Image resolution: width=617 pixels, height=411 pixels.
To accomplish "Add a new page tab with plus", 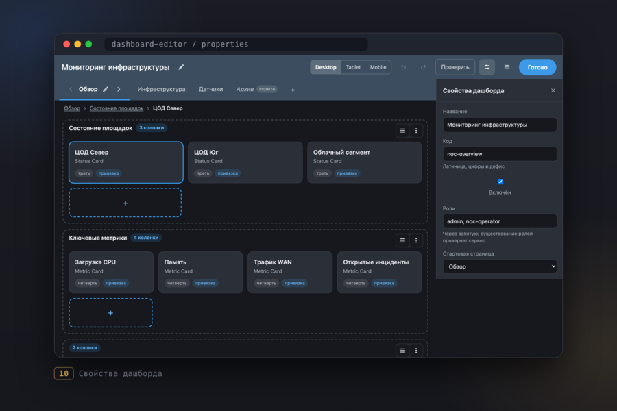I will pos(293,90).
